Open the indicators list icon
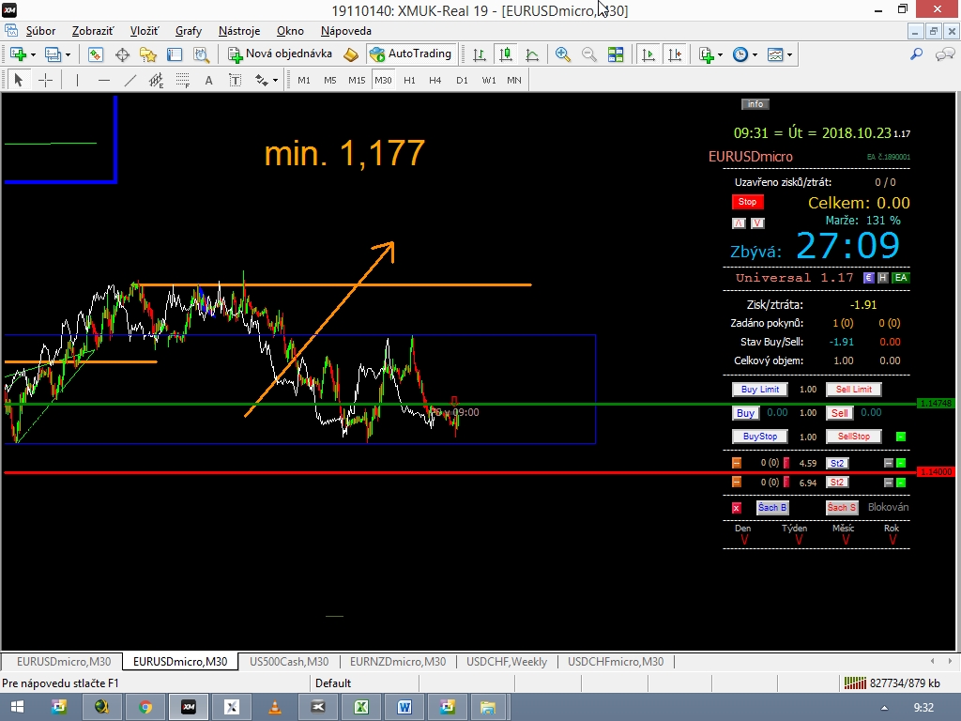The width and height of the screenshot is (961, 721). (707, 54)
